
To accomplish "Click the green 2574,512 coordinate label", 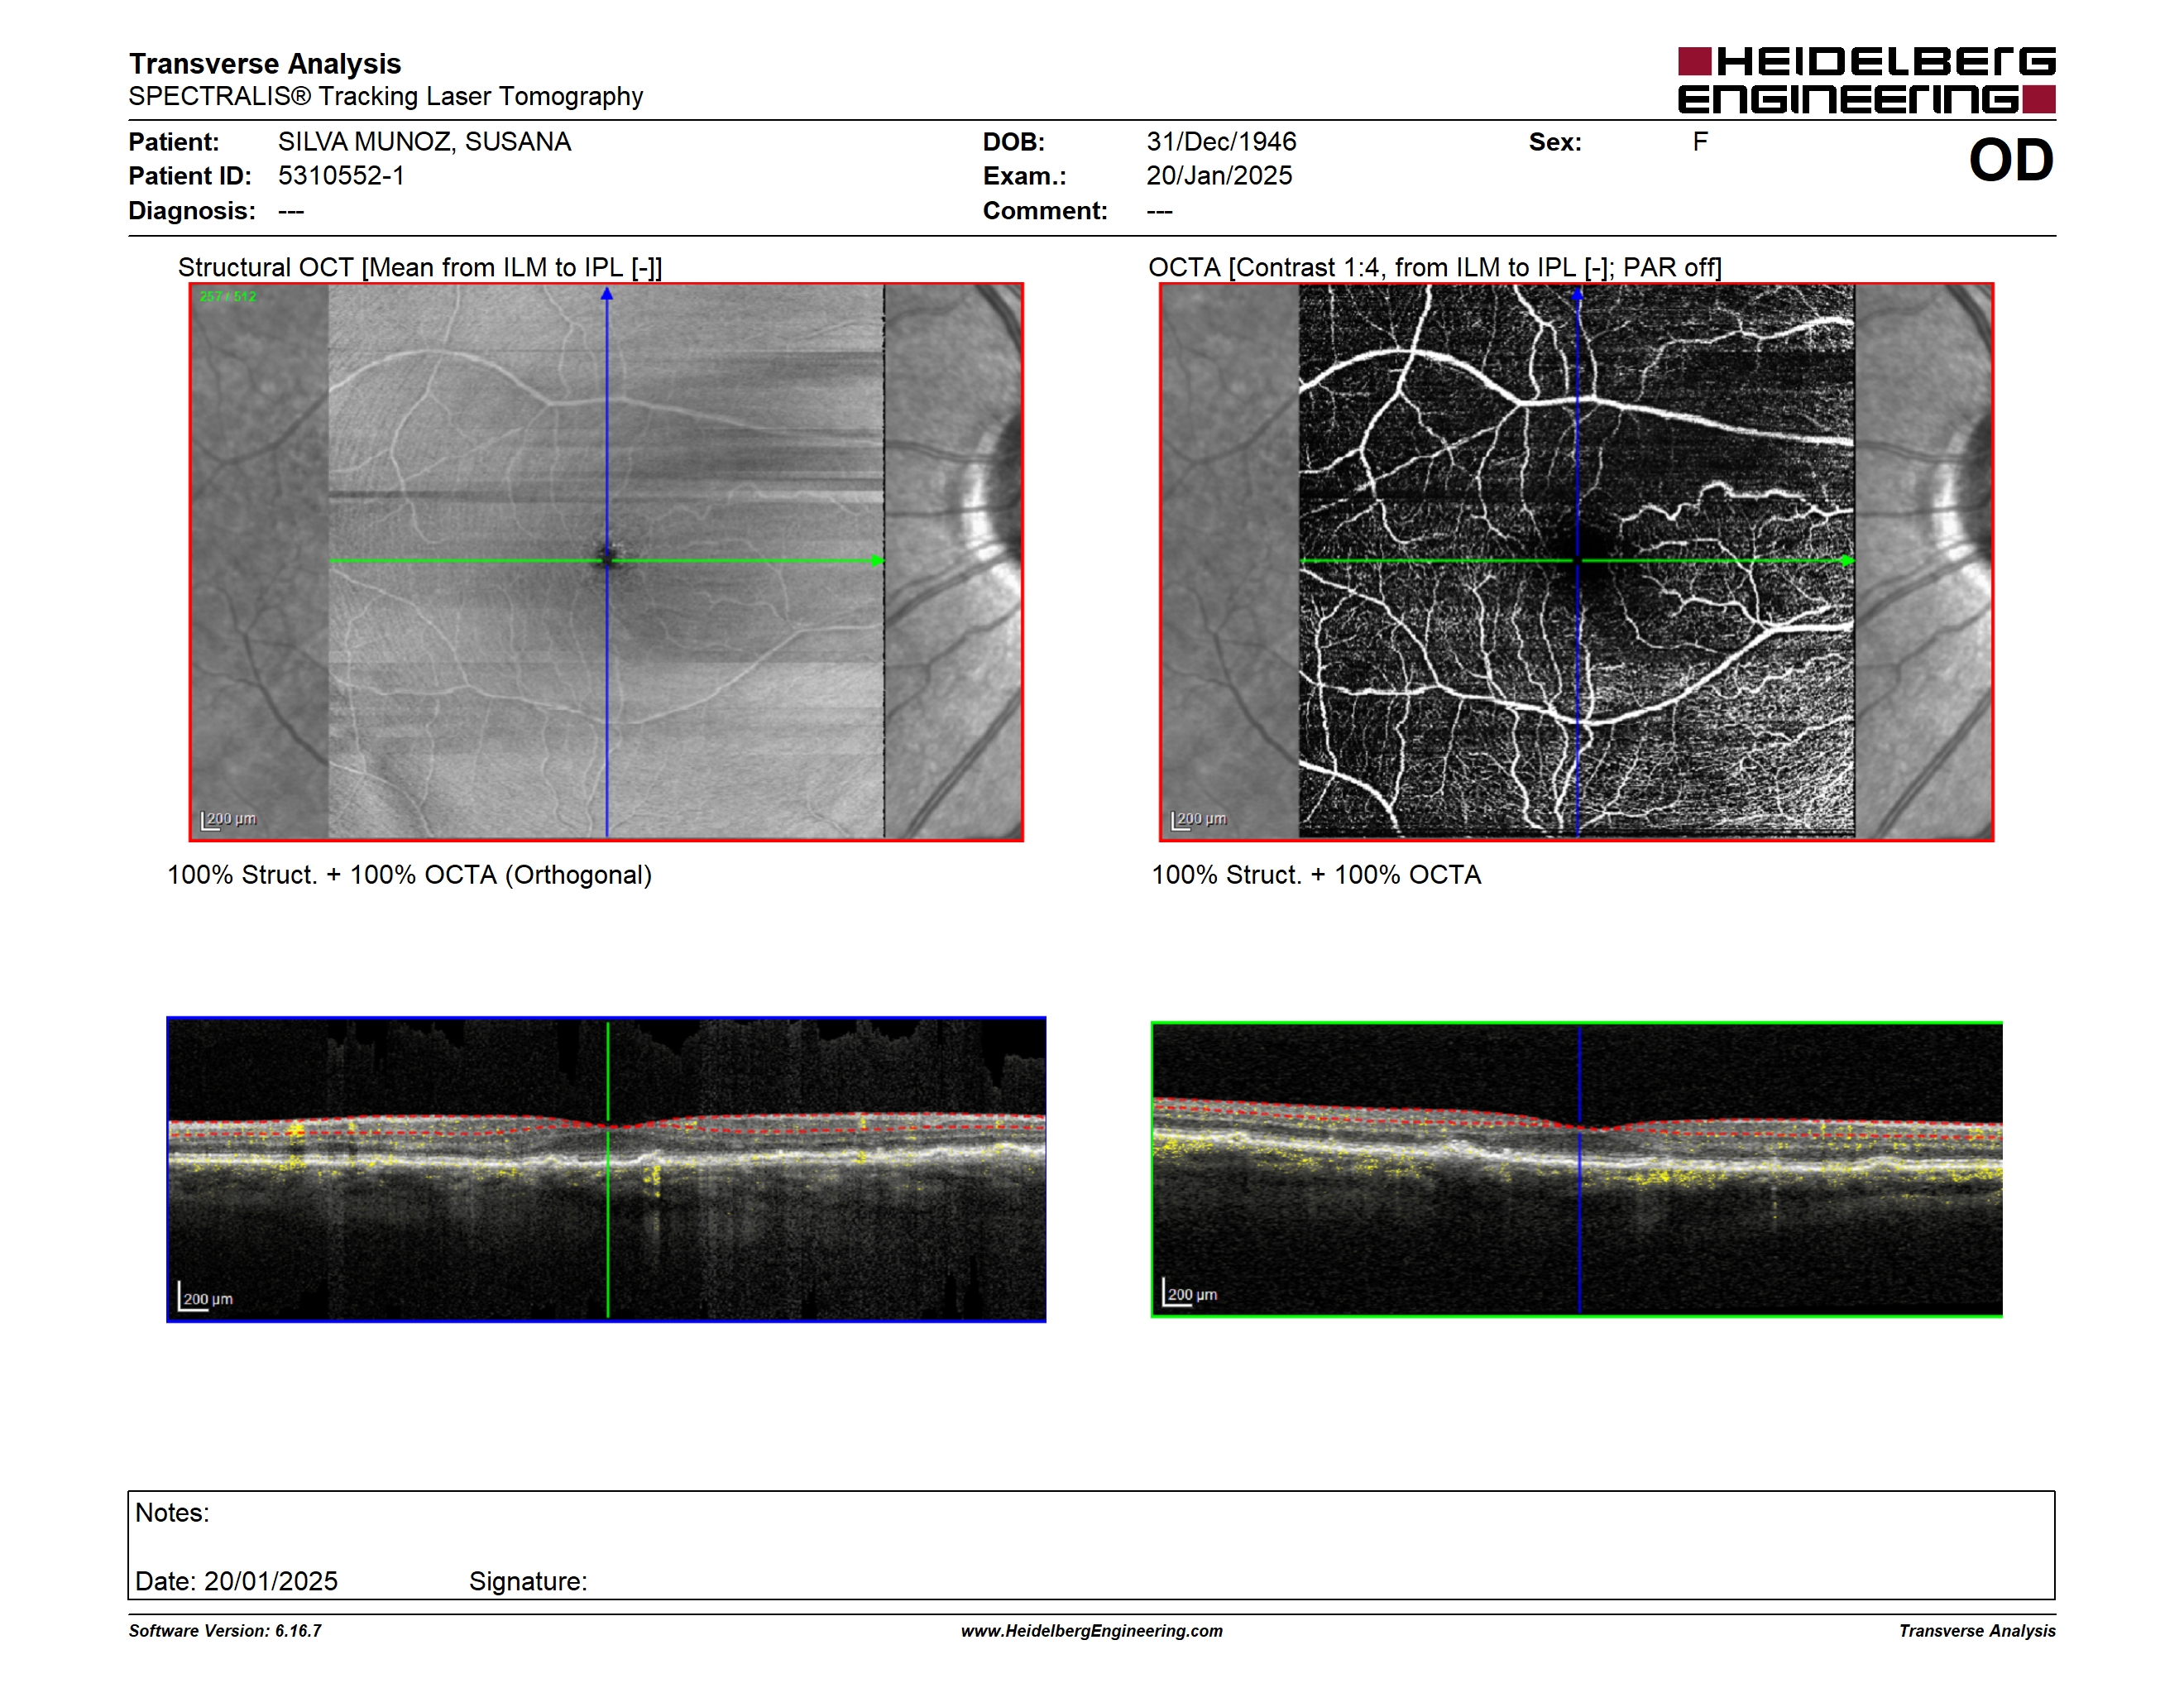I will [x=228, y=296].
